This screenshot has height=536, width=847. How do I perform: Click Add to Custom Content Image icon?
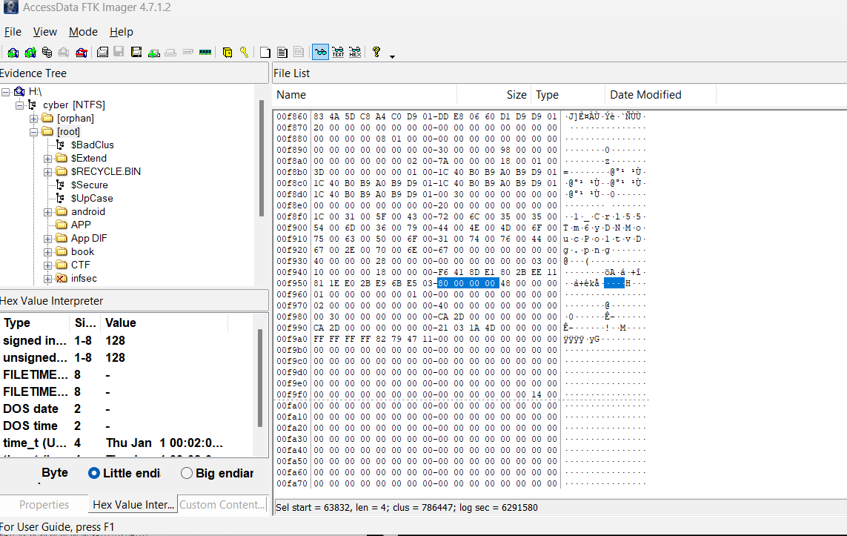point(154,53)
